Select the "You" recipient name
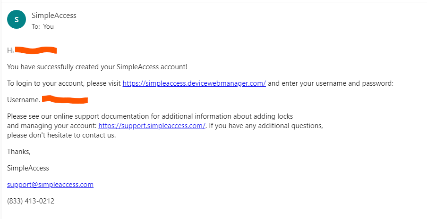Image resolution: width=427 pixels, height=219 pixels. [x=49, y=26]
